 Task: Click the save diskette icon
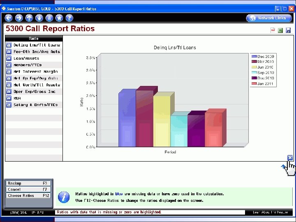coord(288,30)
